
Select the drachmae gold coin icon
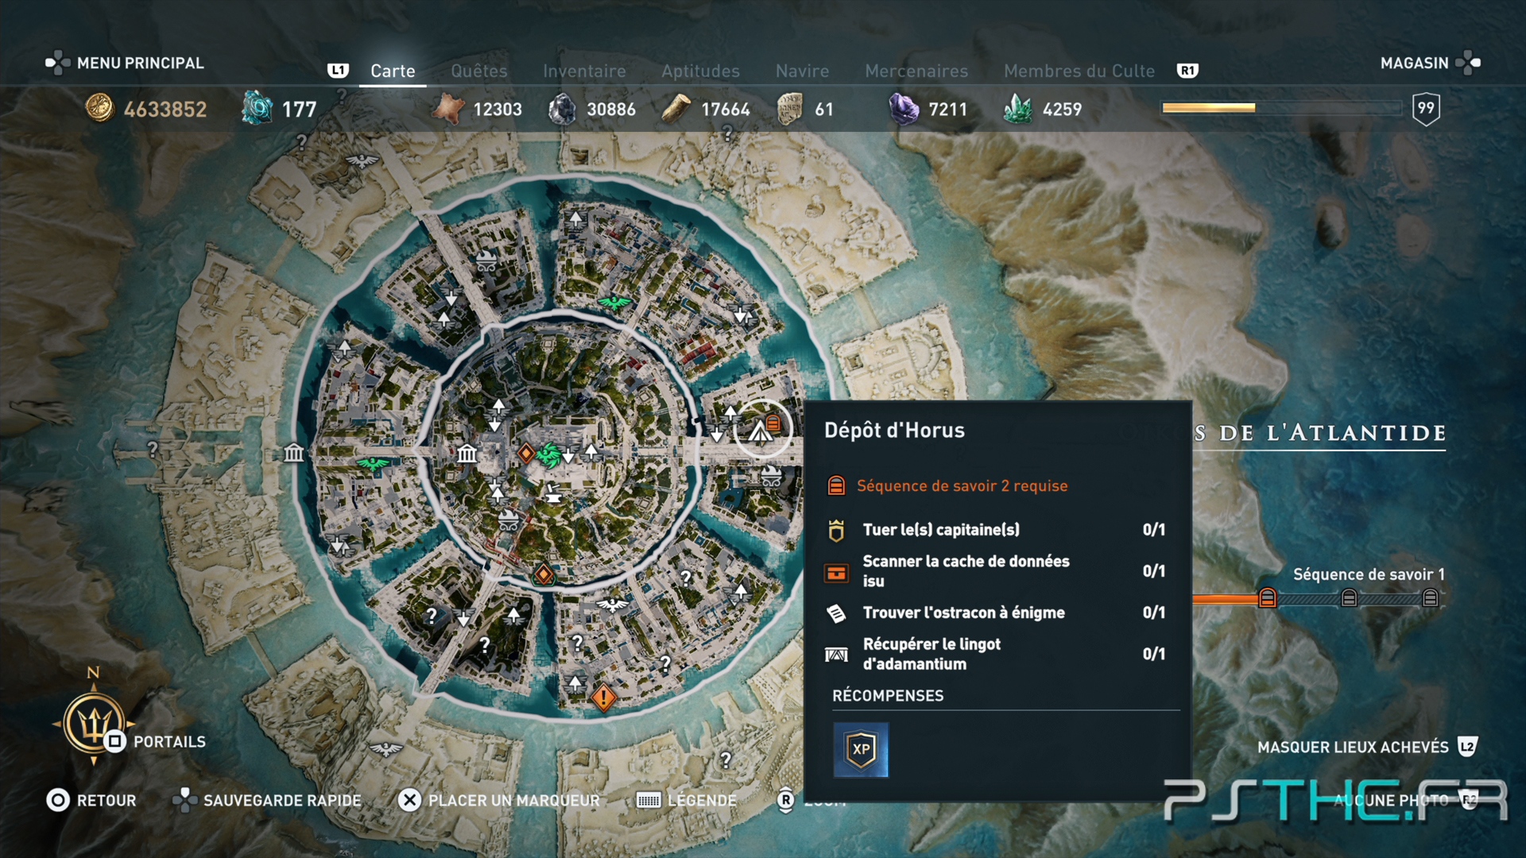tap(100, 108)
